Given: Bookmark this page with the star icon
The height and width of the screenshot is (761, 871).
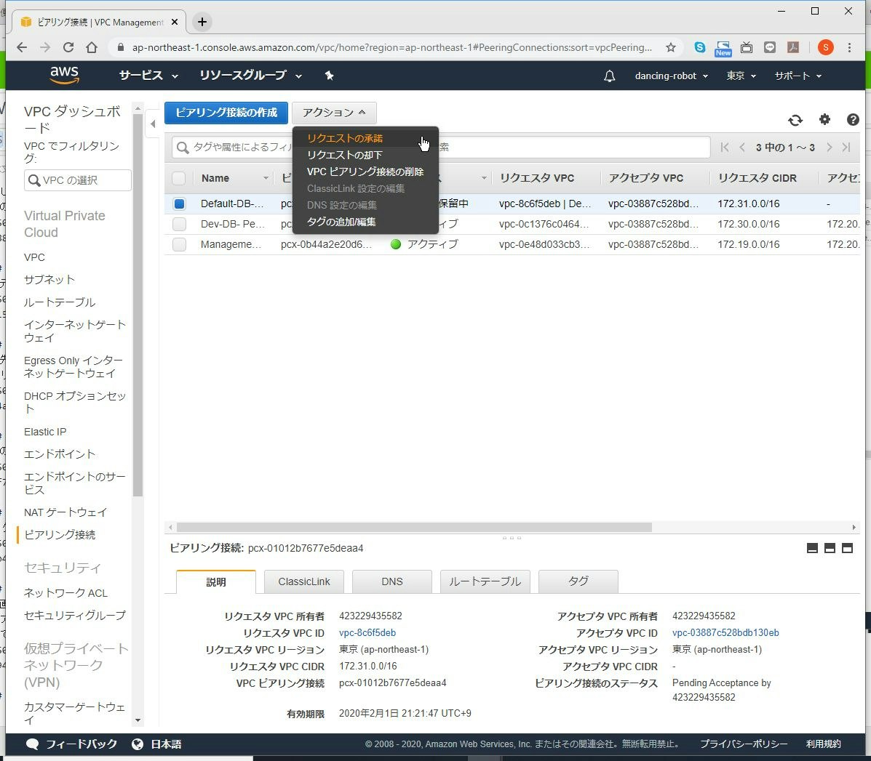Looking at the screenshot, I should 671,48.
